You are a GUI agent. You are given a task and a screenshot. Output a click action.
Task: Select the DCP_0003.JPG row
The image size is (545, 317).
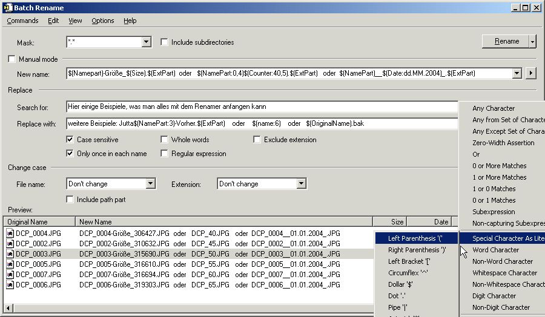click(190, 254)
